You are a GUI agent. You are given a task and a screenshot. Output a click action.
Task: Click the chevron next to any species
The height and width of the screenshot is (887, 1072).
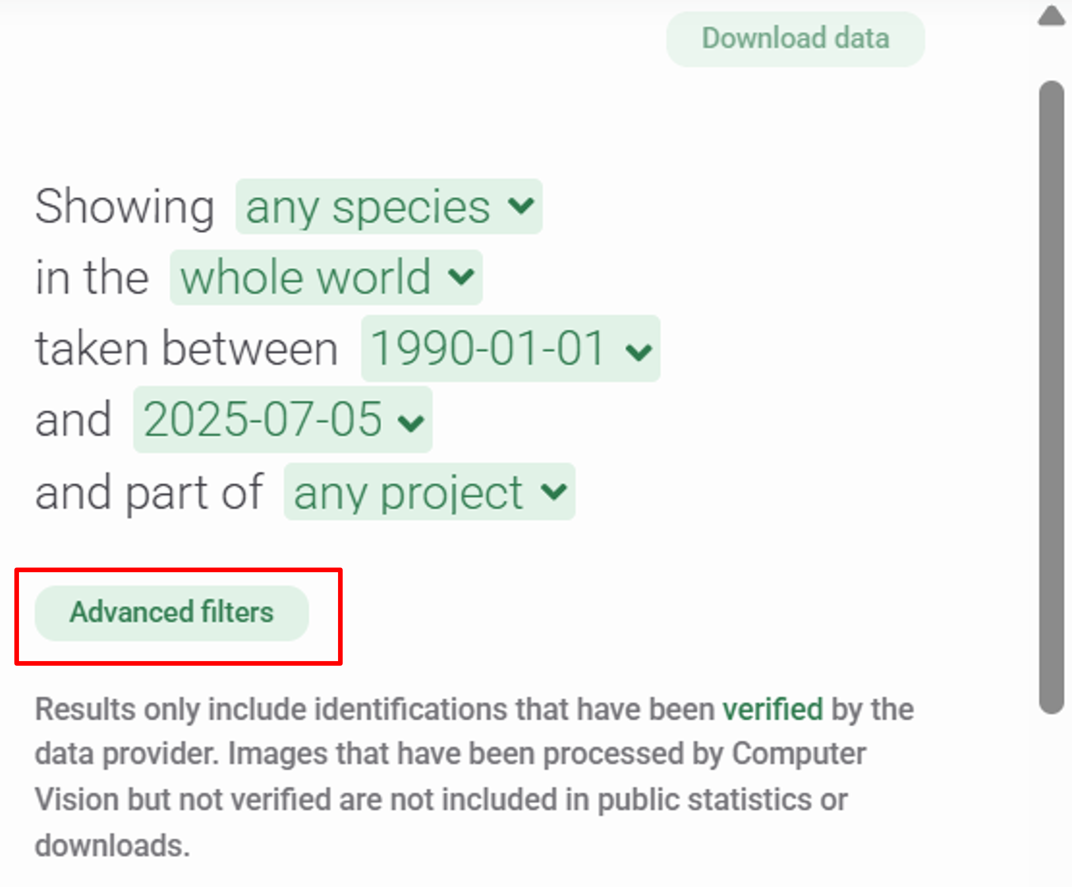point(520,206)
